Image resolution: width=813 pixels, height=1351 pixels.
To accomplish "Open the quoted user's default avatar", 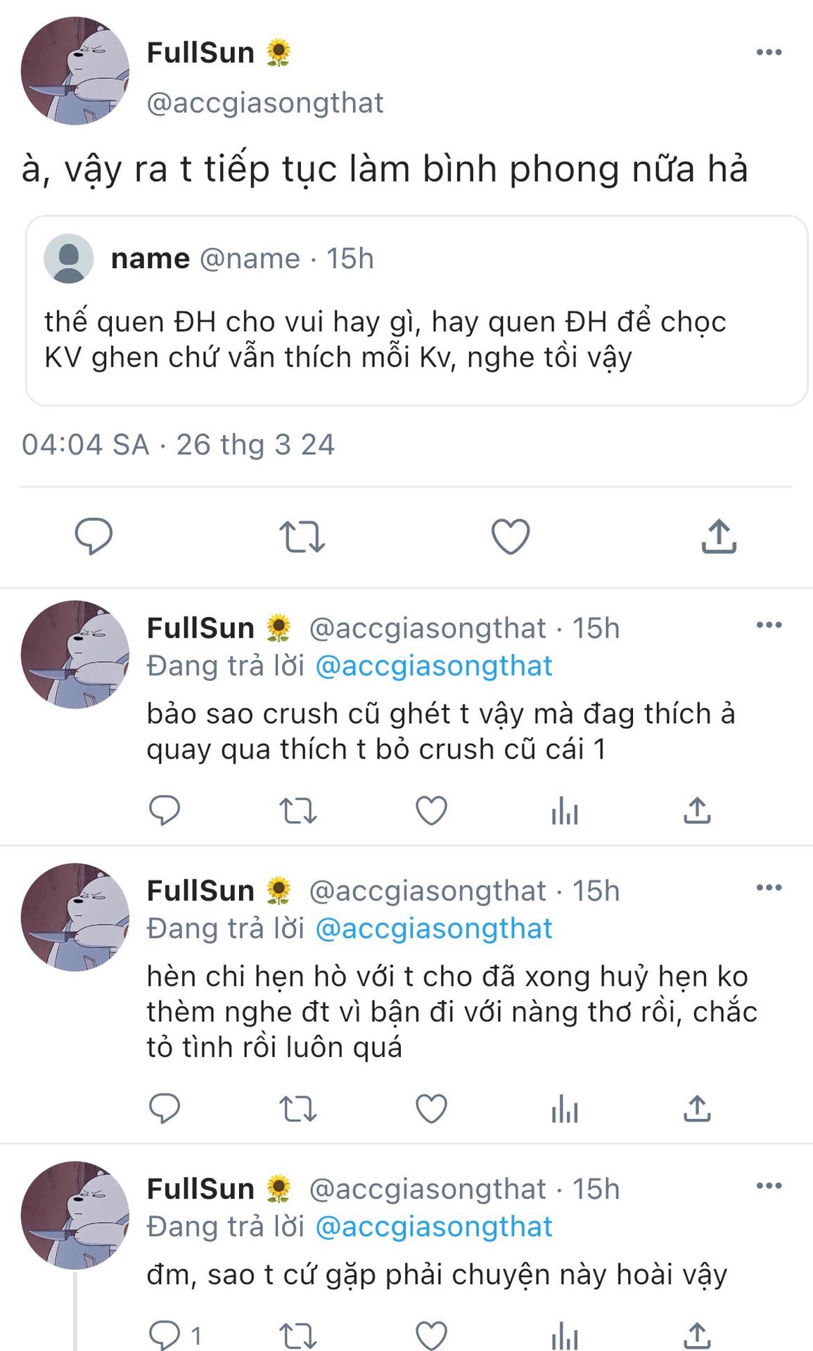I will pyautogui.click(x=69, y=259).
